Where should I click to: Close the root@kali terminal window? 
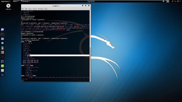89,6
